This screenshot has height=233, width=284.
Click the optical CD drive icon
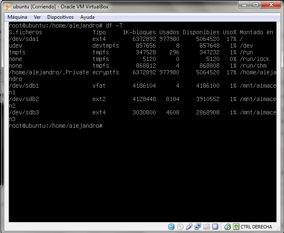(180, 227)
